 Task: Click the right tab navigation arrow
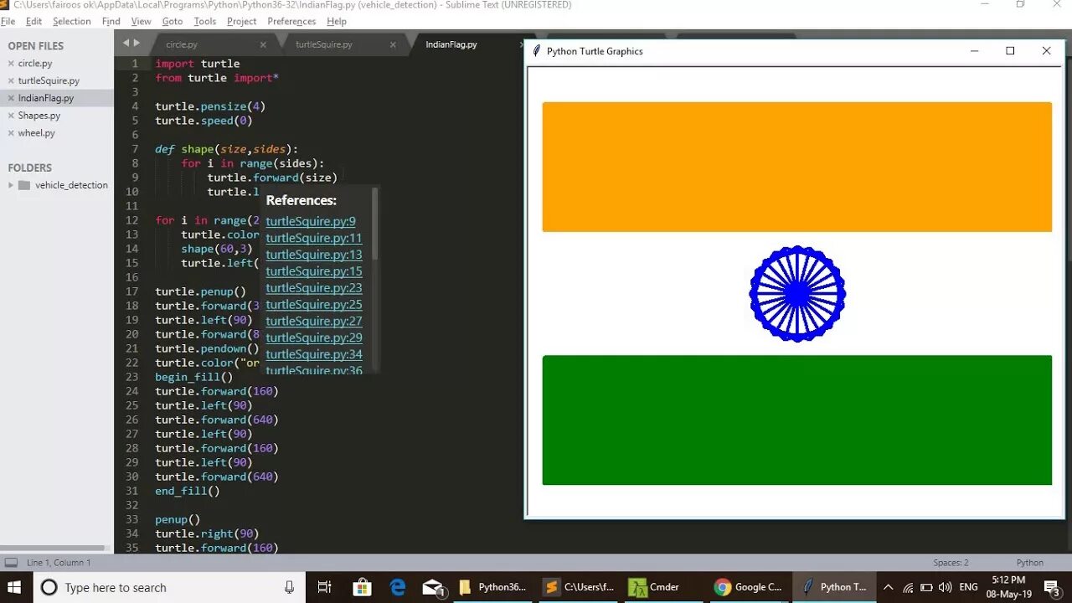[x=137, y=43]
